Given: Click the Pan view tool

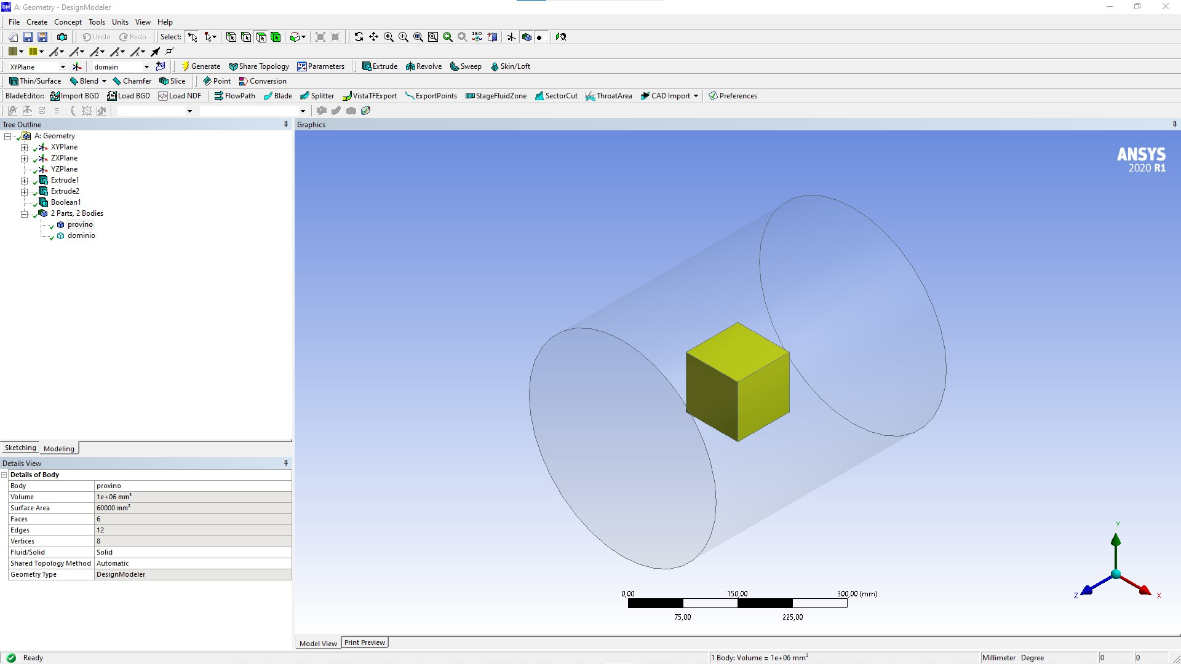Looking at the screenshot, I should coord(373,37).
